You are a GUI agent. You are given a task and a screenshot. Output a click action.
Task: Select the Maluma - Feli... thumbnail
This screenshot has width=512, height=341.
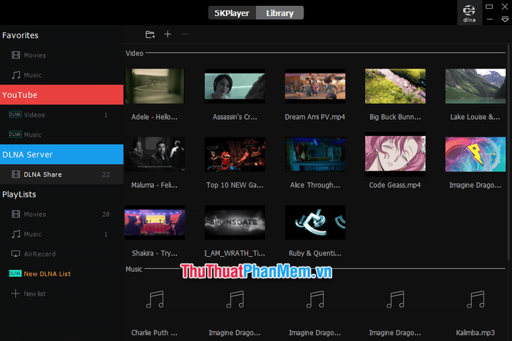[154, 154]
